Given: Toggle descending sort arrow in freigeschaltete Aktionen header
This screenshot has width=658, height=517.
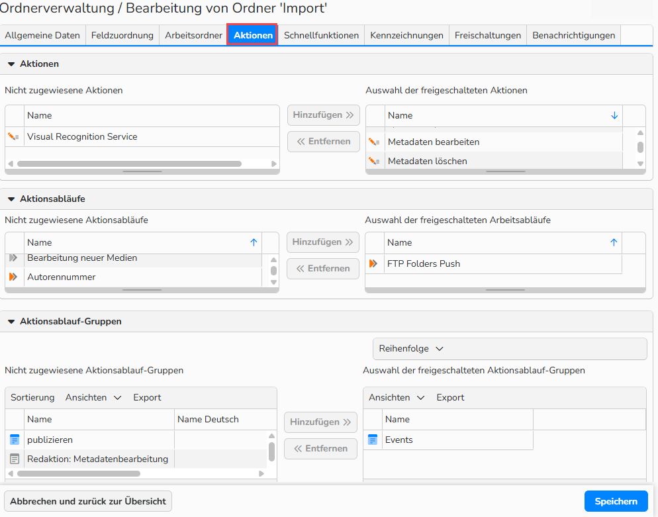Looking at the screenshot, I should [614, 115].
